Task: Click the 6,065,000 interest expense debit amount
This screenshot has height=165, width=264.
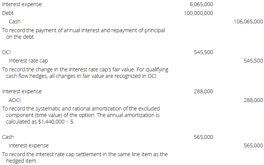Action: 201,5
